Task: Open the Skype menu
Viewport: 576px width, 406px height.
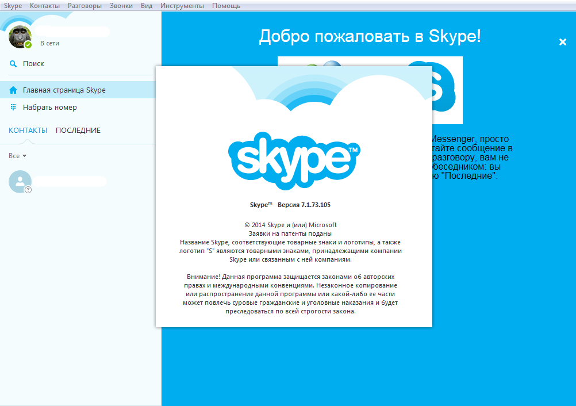Action: (x=13, y=6)
